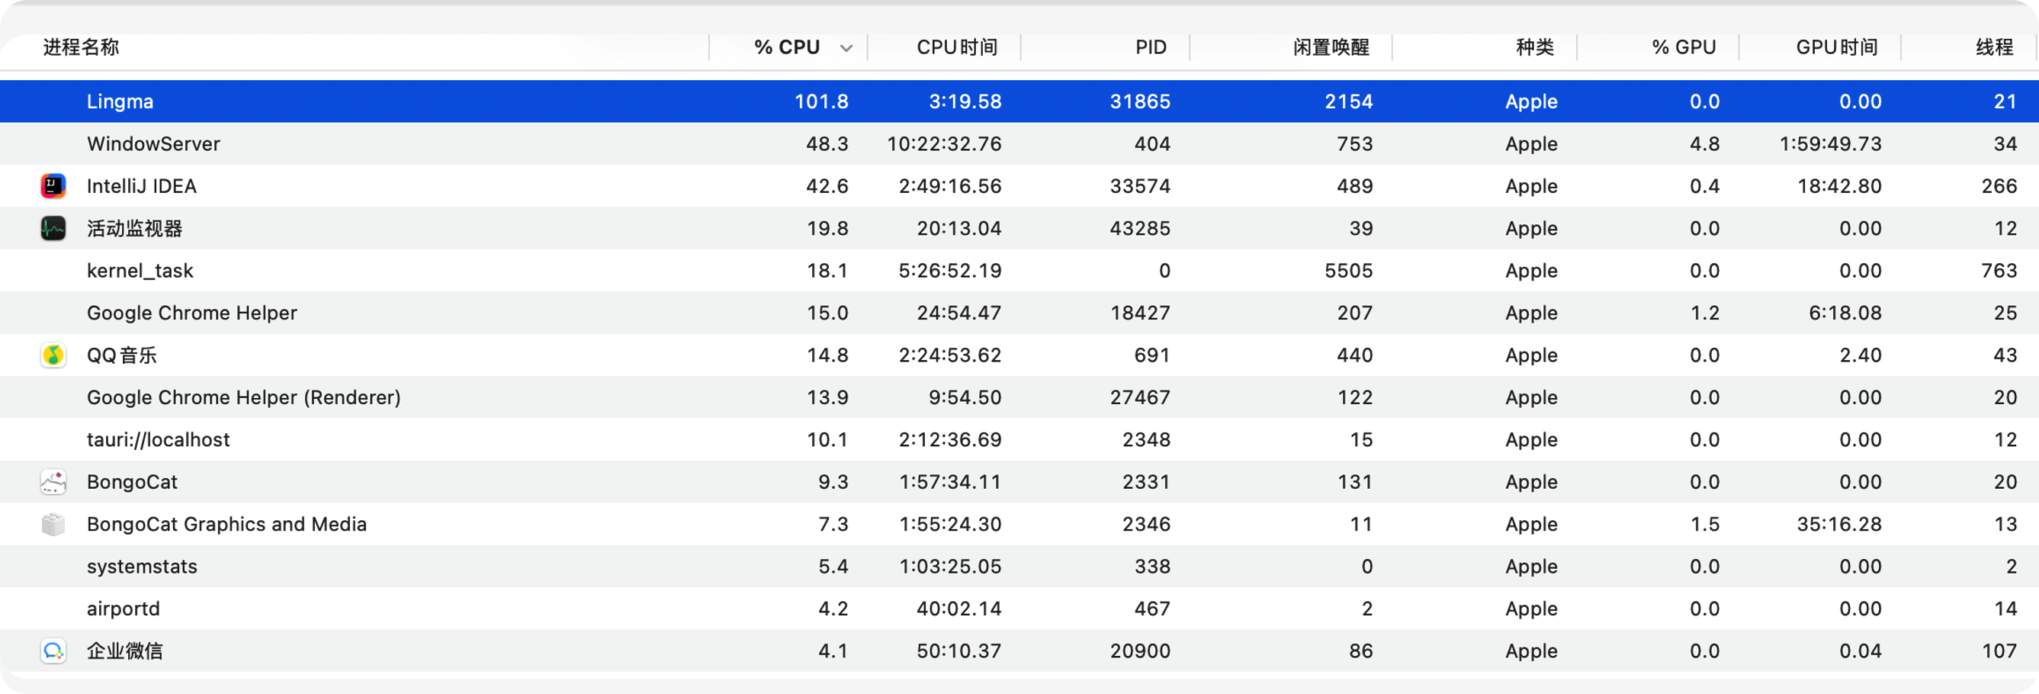Click kernel_task's idle wake-ups value 5505
This screenshot has height=694, width=2039.
[1349, 271]
